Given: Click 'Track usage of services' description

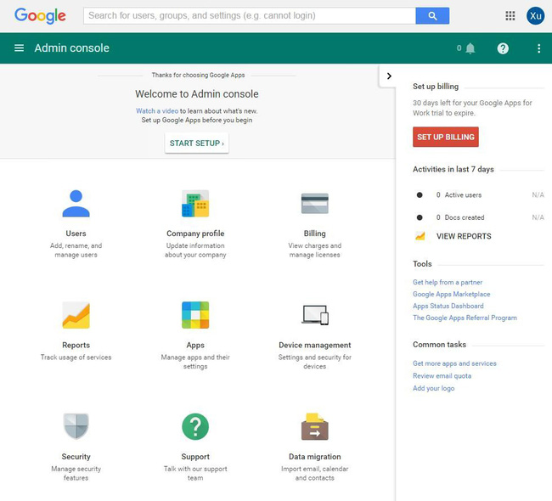Looking at the screenshot, I should click(76, 357).
